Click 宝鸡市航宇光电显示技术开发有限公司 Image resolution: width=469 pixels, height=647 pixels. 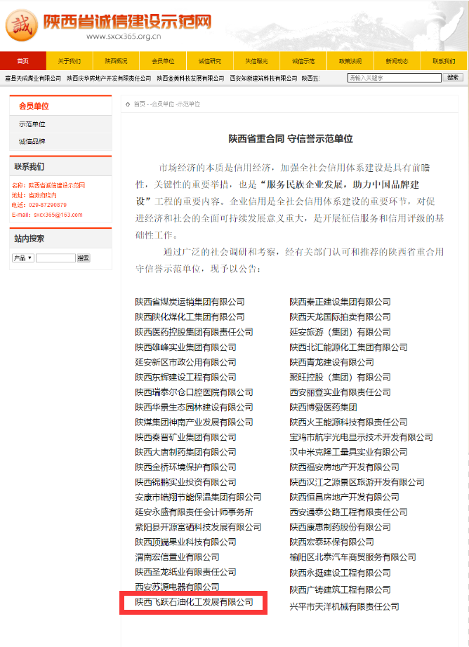click(362, 437)
